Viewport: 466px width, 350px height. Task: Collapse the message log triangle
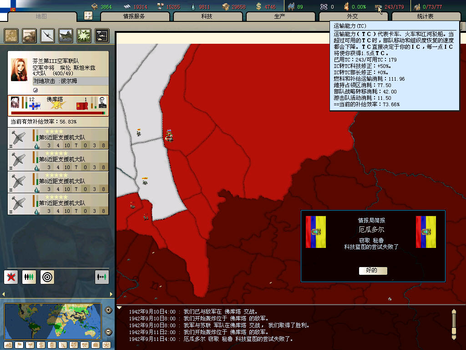tap(119, 308)
